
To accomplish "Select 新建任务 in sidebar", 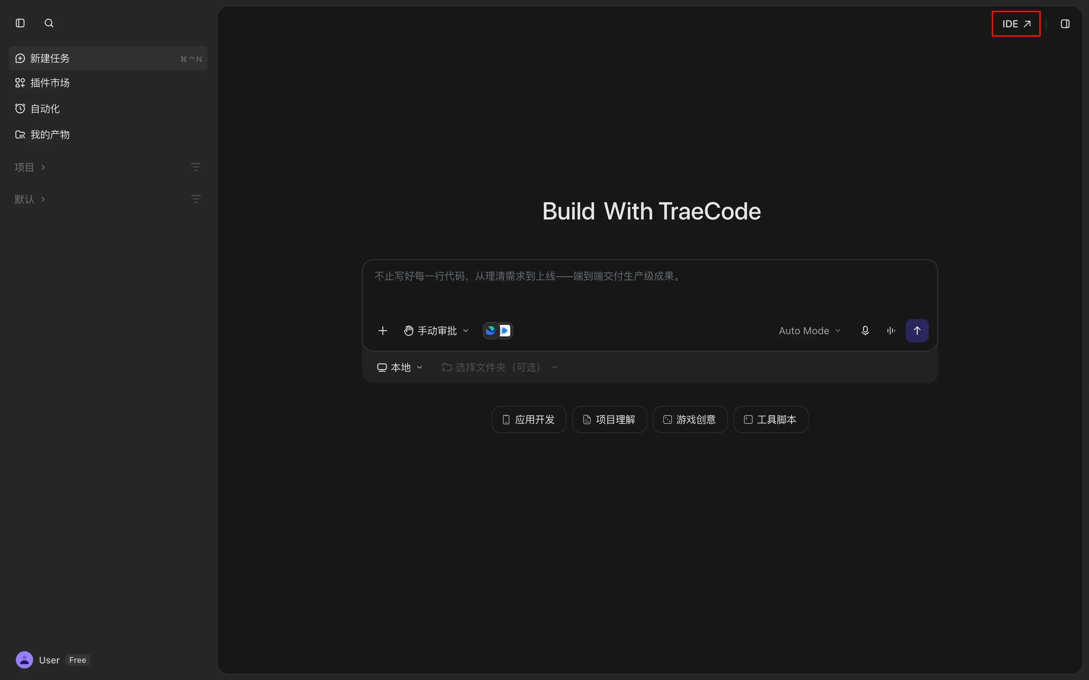I will coord(108,59).
